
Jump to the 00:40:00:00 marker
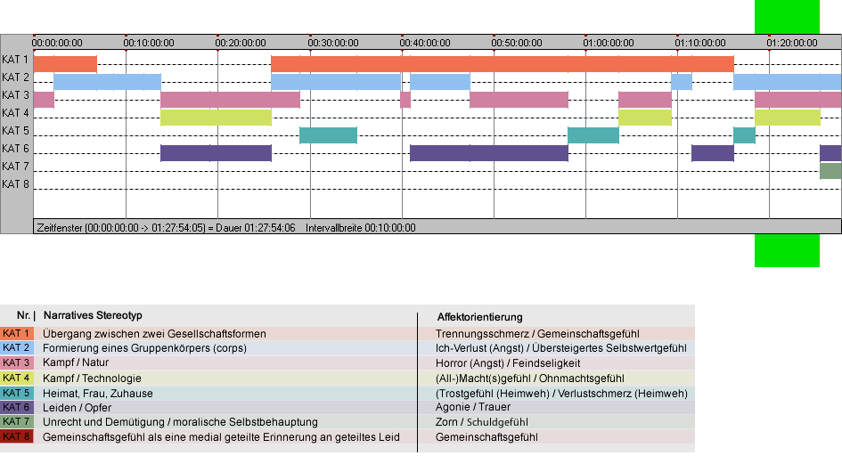pos(425,43)
